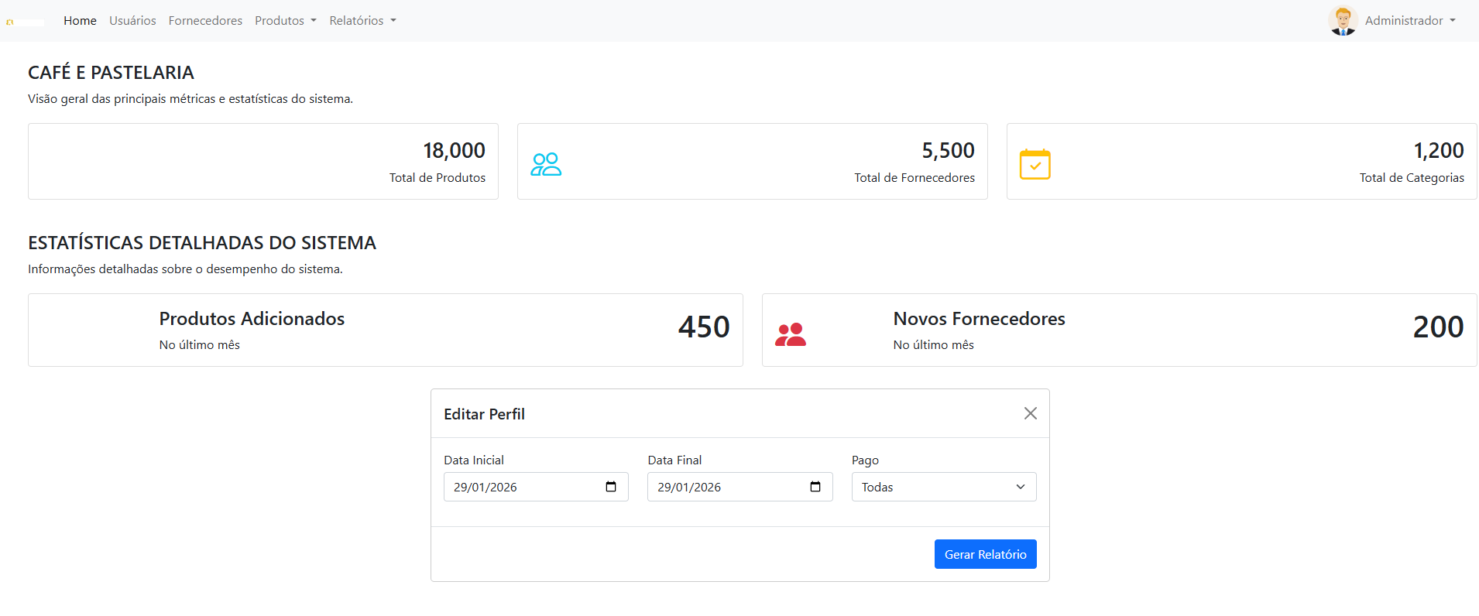This screenshot has width=1479, height=616.
Task: Click the Data Inicial date field
Action: click(x=536, y=487)
